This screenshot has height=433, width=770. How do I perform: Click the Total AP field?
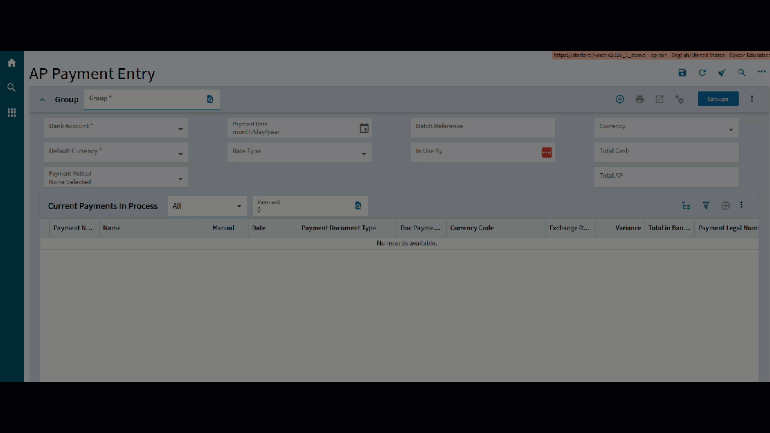coord(666,177)
